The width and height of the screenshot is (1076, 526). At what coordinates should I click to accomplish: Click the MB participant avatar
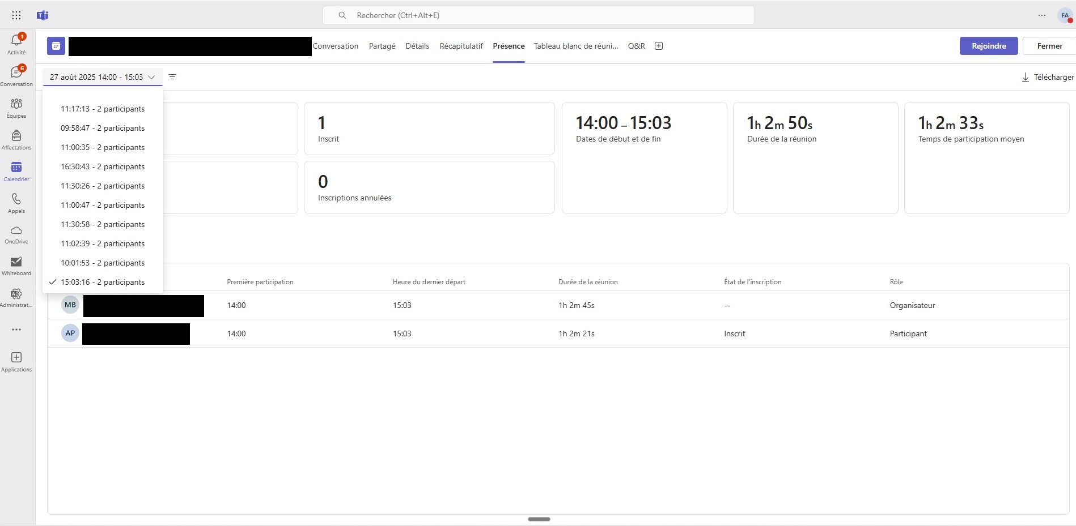pyautogui.click(x=70, y=305)
